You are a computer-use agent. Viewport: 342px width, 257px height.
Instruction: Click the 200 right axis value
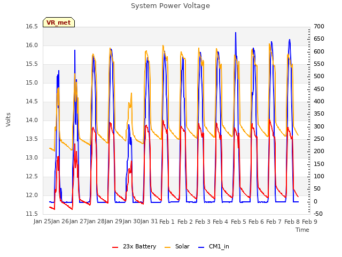(319, 152)
